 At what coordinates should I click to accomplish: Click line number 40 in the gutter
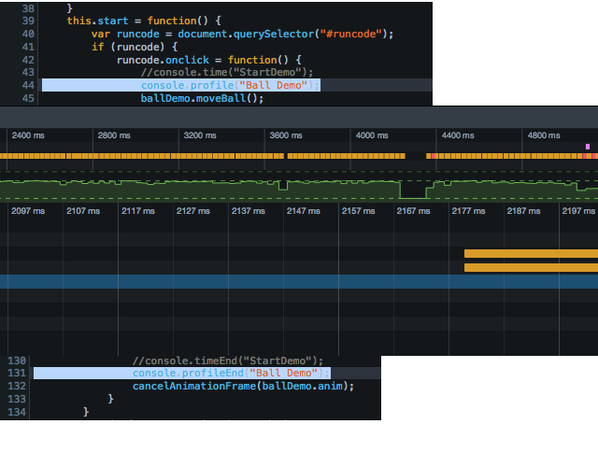tap(27, 34)
